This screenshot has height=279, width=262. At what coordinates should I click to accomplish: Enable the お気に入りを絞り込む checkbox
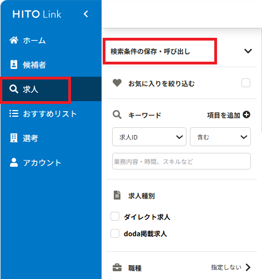[246, 83]
